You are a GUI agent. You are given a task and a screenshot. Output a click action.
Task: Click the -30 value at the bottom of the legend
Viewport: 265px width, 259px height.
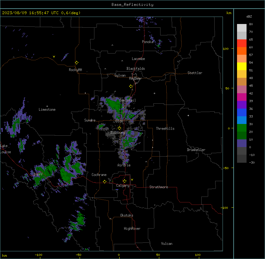point(252,162)
